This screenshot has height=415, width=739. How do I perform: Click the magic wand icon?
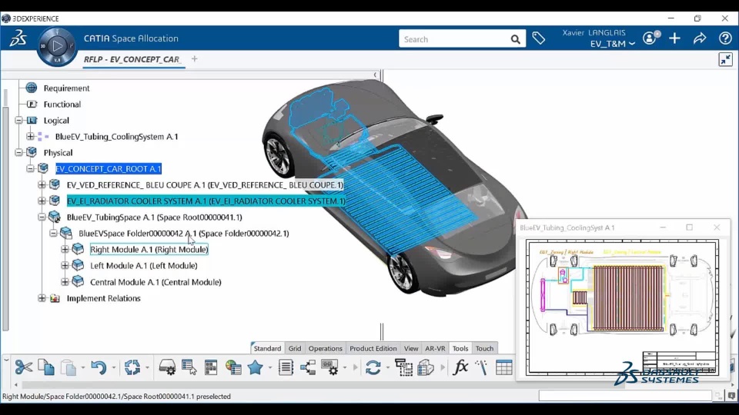click(482, 367)
